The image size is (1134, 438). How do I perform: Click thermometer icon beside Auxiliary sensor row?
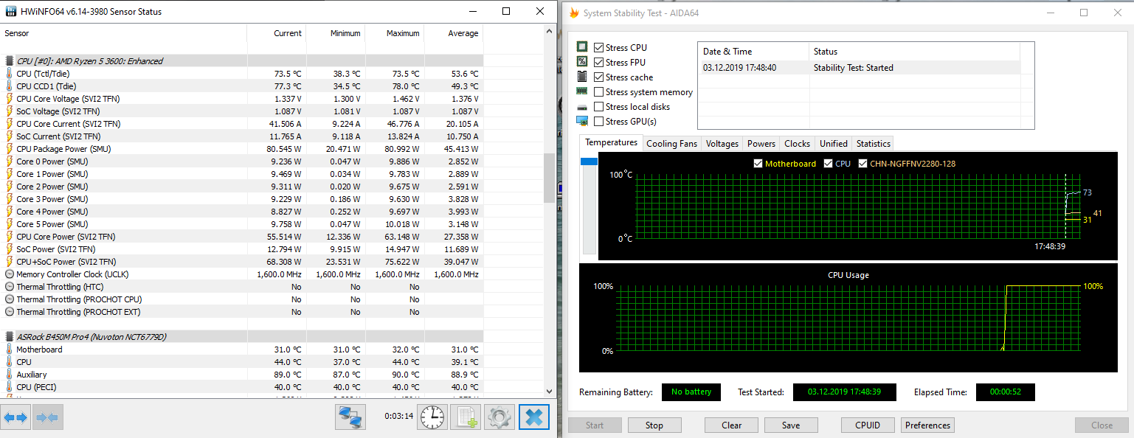9,375
